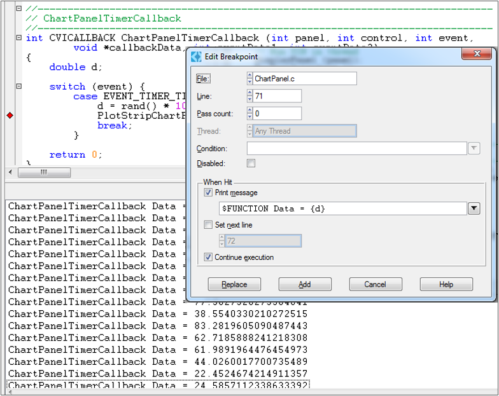Click the File field spinner arrows
This screenshot has width=499, height=396.
pyautogui.click(x=250, y=78)
